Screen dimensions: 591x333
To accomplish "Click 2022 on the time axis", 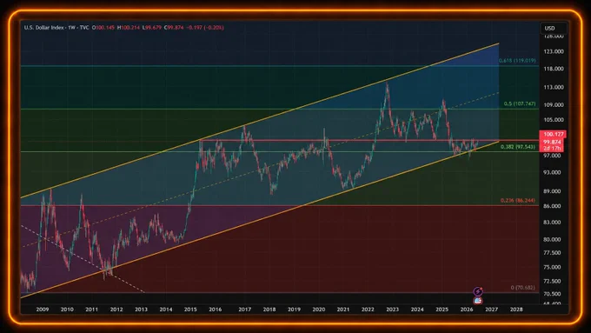I will [x=368, y=310].
